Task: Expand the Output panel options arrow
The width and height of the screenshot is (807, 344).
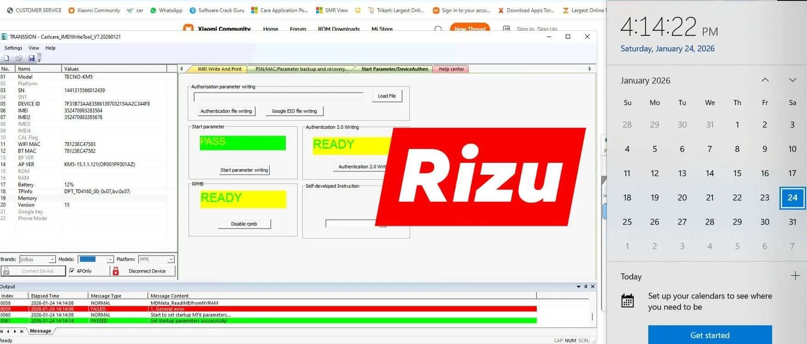Action: click(579, 287)
